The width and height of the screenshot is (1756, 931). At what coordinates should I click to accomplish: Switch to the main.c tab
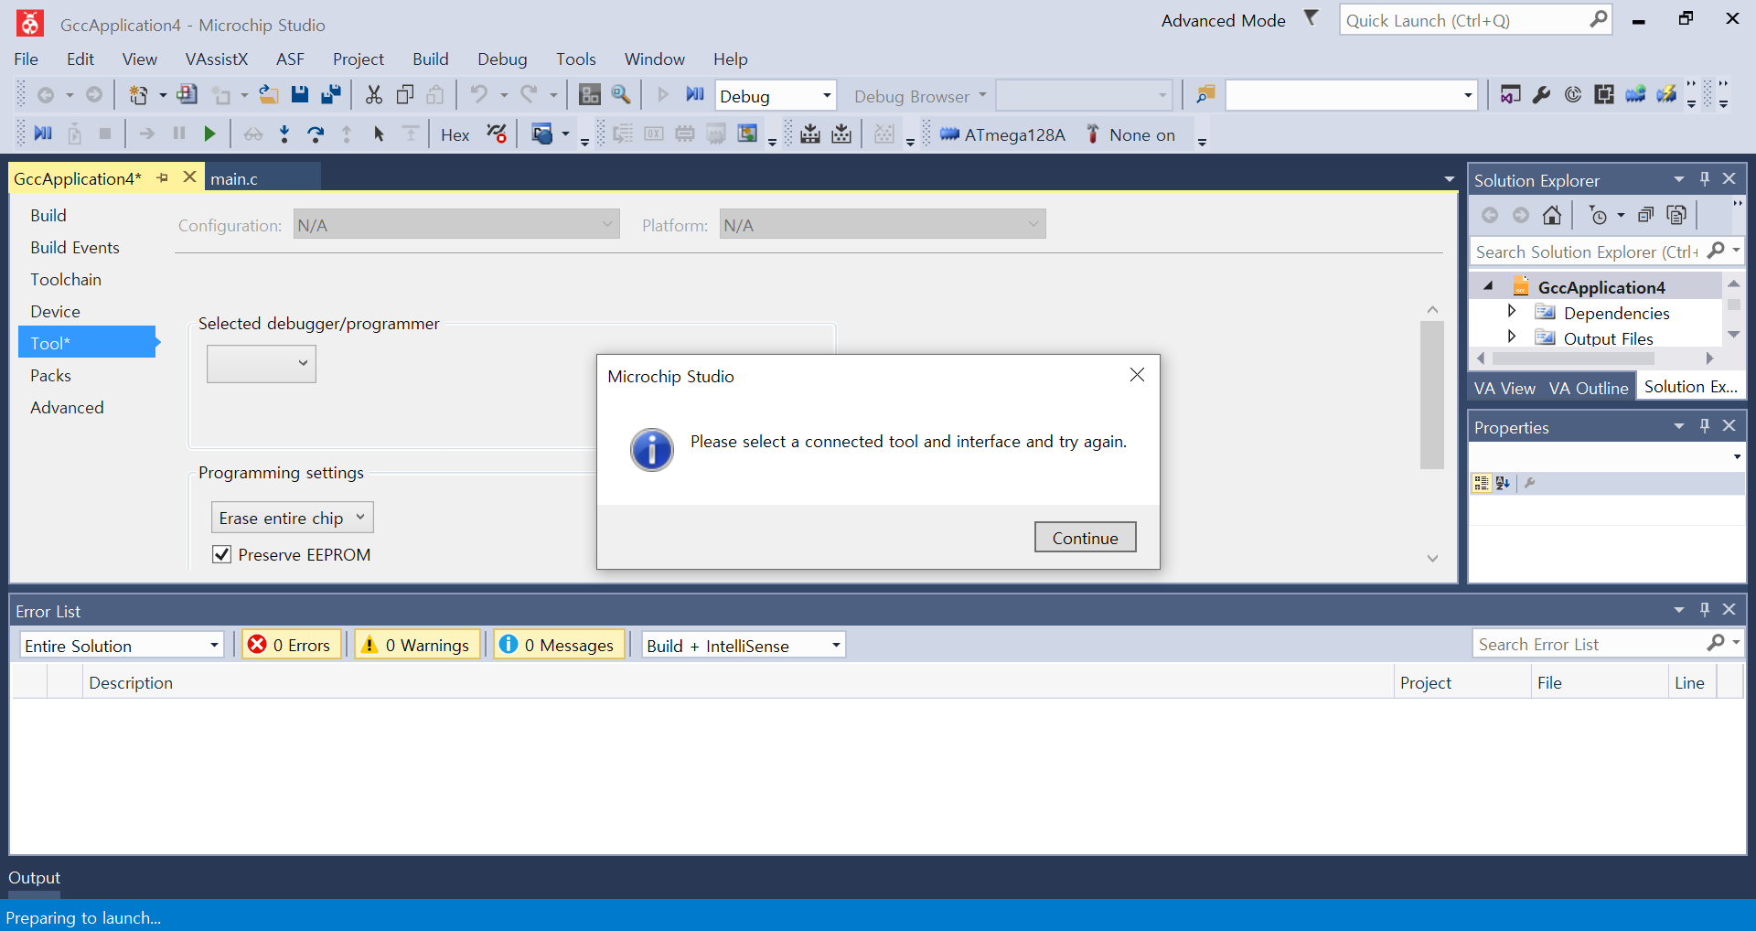point(234,178)
